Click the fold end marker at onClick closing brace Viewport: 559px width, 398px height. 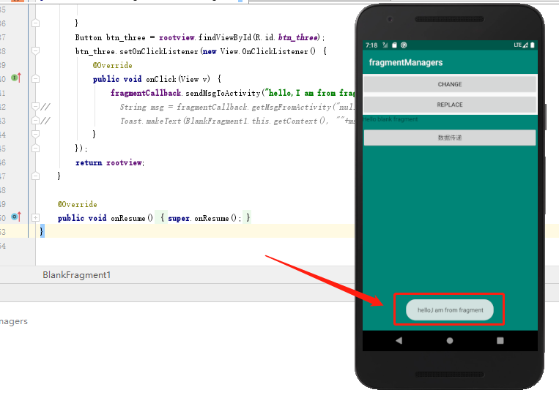click(x=36, y=134)
